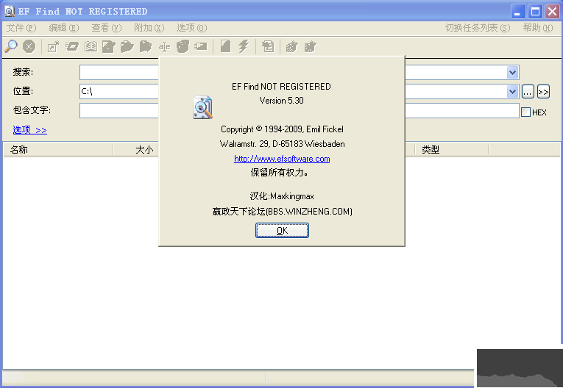
Task: Click the EF Find title bar icon
Action: click(10, 11)
